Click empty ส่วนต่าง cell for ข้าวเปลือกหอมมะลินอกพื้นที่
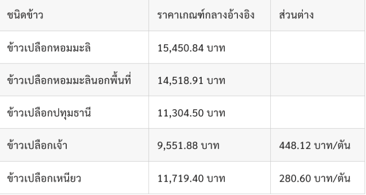 [x=318, y=79]
